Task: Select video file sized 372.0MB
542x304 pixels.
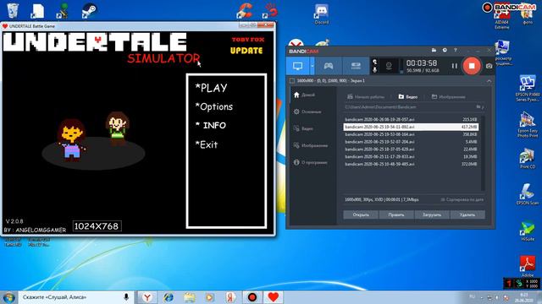Action: (x=411, y=164)
